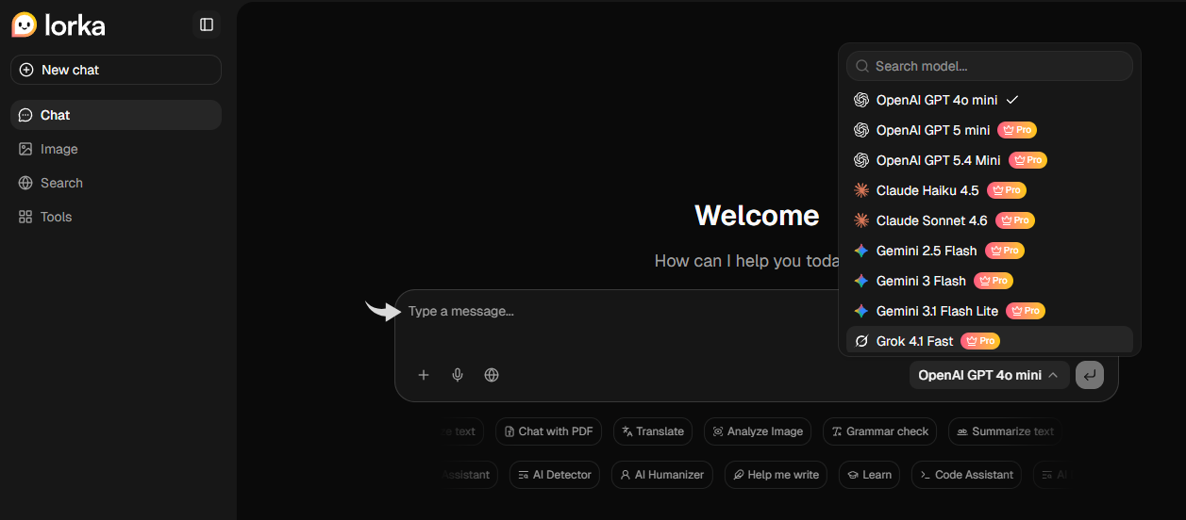Open the Image section

click(116, 149)
